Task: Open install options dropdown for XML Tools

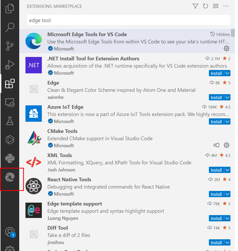Action: click(228, 170)
